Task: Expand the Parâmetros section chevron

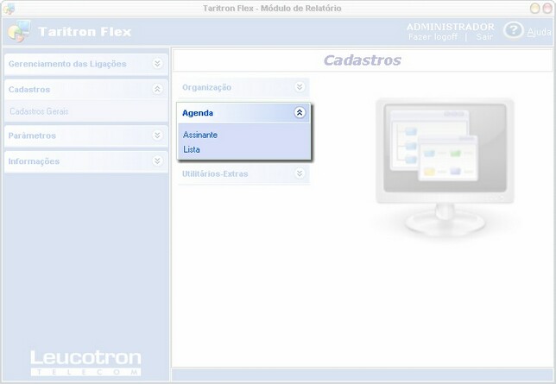Action: pyautogui.click(x=157, y=135)
